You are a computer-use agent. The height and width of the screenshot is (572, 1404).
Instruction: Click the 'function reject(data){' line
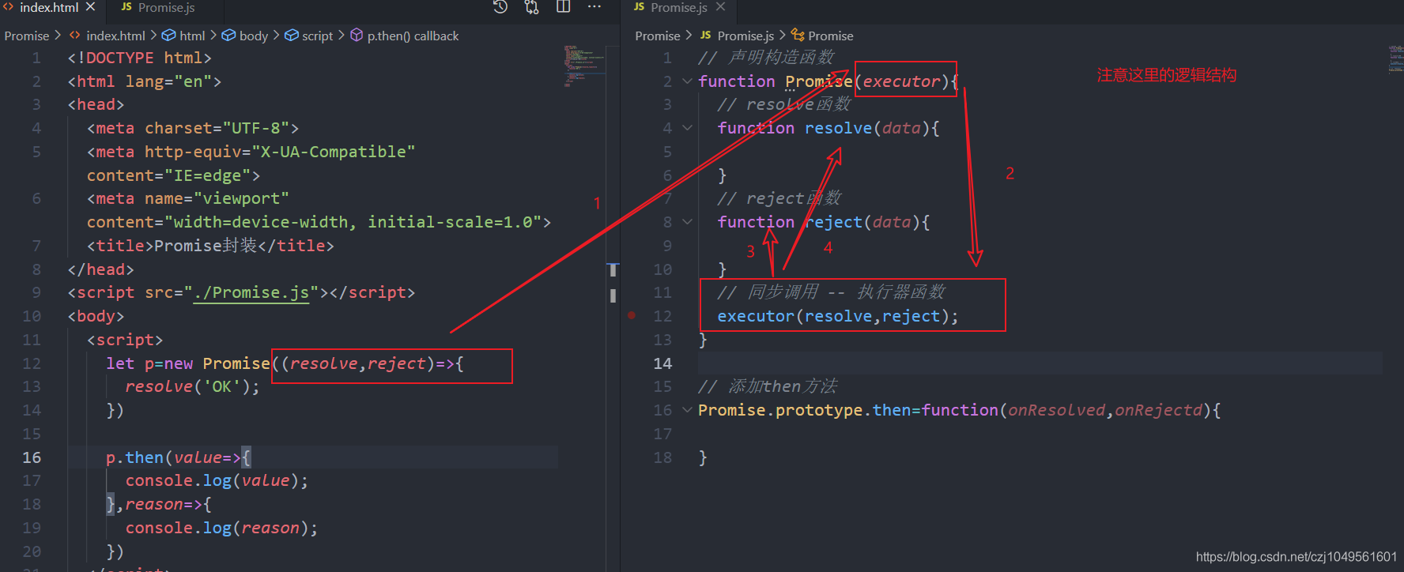pyautogui.click(x=824, y=222)
